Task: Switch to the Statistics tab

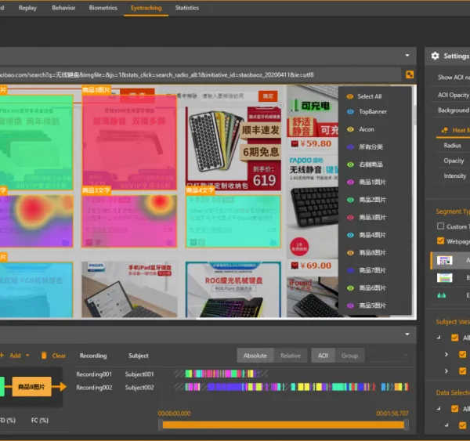Action: (x=186, y=8)
